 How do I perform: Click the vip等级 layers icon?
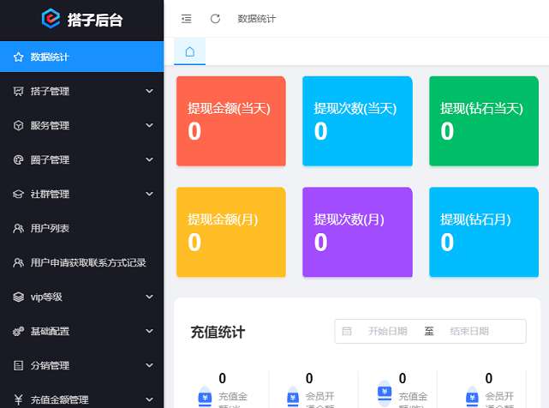coord(18,297)
